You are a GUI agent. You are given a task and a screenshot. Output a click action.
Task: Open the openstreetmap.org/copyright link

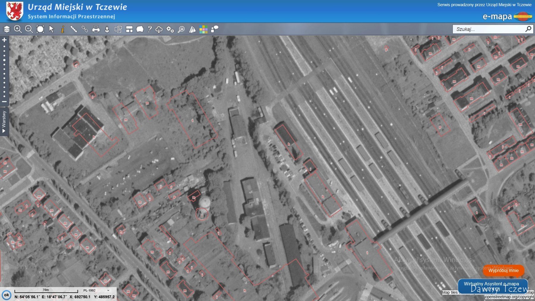coord(509,297)
